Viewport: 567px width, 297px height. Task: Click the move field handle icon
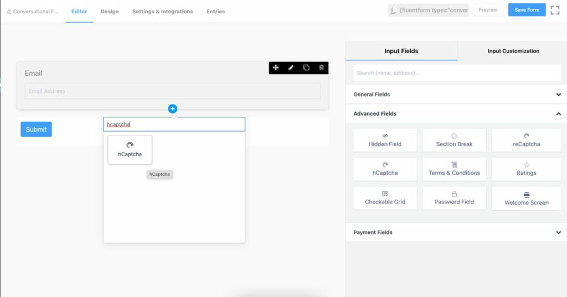click(276, 67)
